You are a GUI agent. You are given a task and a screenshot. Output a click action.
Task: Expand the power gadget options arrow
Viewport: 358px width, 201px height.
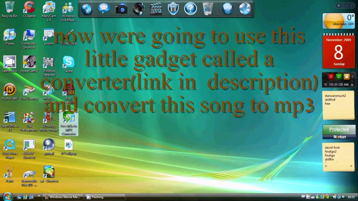(352, 76)
